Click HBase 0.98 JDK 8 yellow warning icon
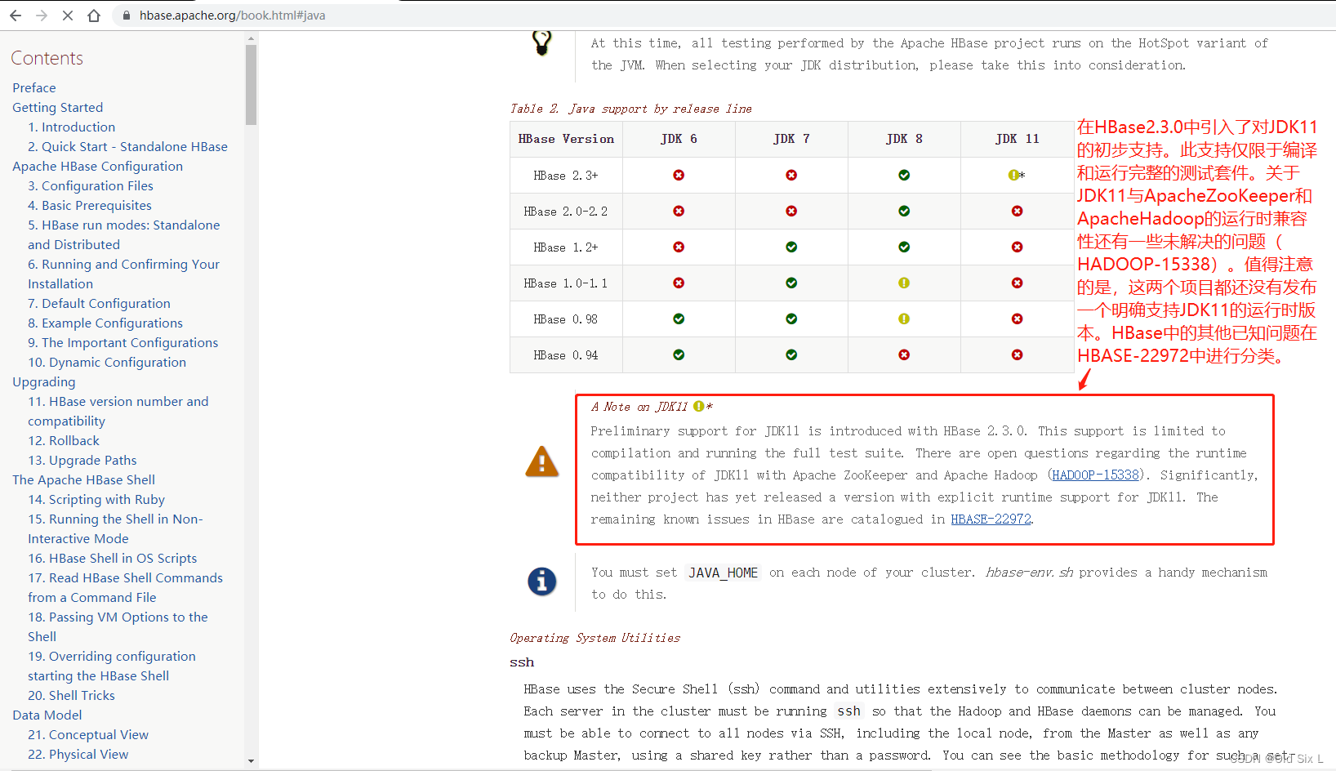Viewport: 1336px width, 771px height. click(904, 319)
